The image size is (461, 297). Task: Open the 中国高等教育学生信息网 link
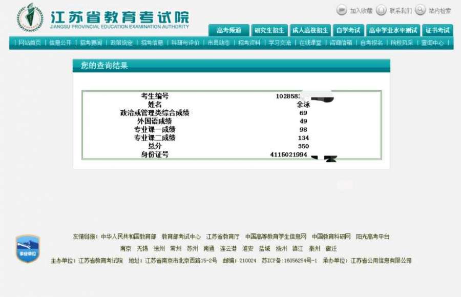(x=276, y=236)
